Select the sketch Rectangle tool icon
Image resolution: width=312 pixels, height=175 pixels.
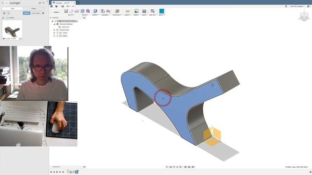point(77,11)
